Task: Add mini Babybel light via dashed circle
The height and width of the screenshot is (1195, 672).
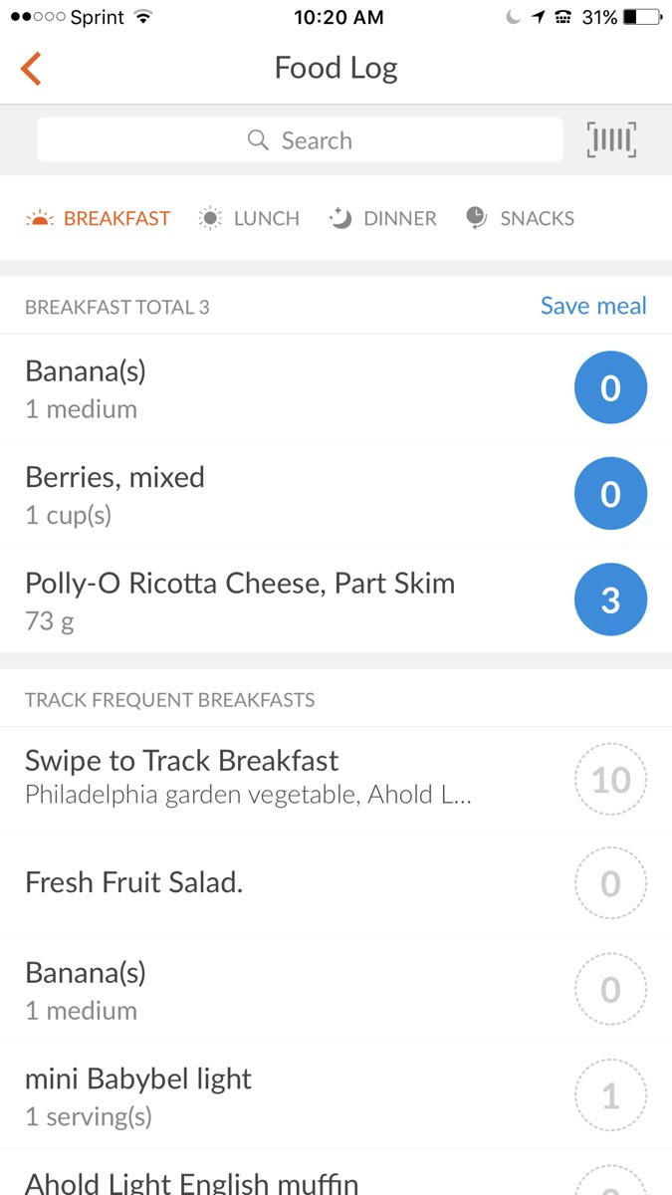Action: [610, 1095]
